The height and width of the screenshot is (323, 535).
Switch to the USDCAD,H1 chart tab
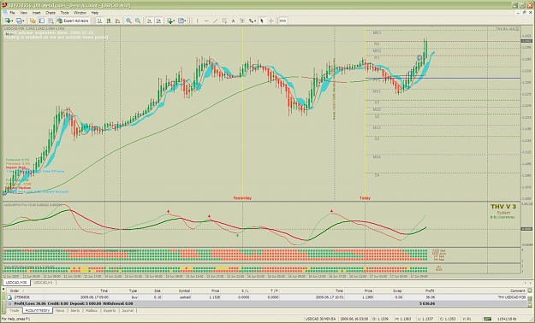pos(43,283)
